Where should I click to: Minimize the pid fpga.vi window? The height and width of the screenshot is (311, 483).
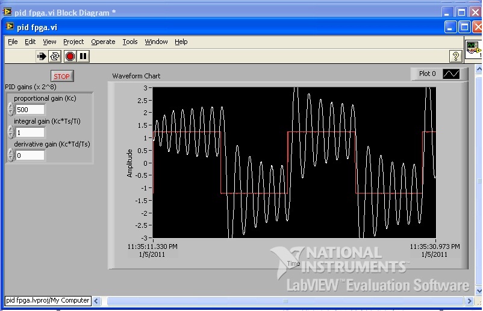tap(450, 27)
